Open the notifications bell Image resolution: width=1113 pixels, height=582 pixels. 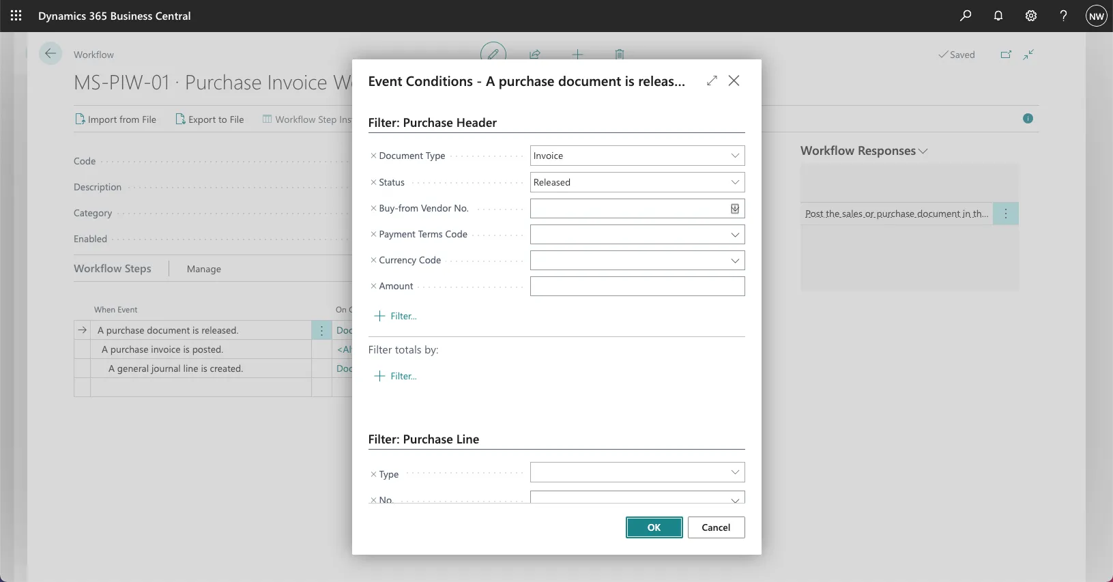point(998,16)
